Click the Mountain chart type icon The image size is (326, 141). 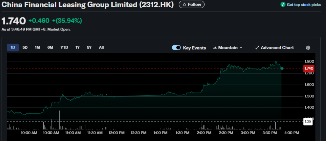click(x=215, y=48)
